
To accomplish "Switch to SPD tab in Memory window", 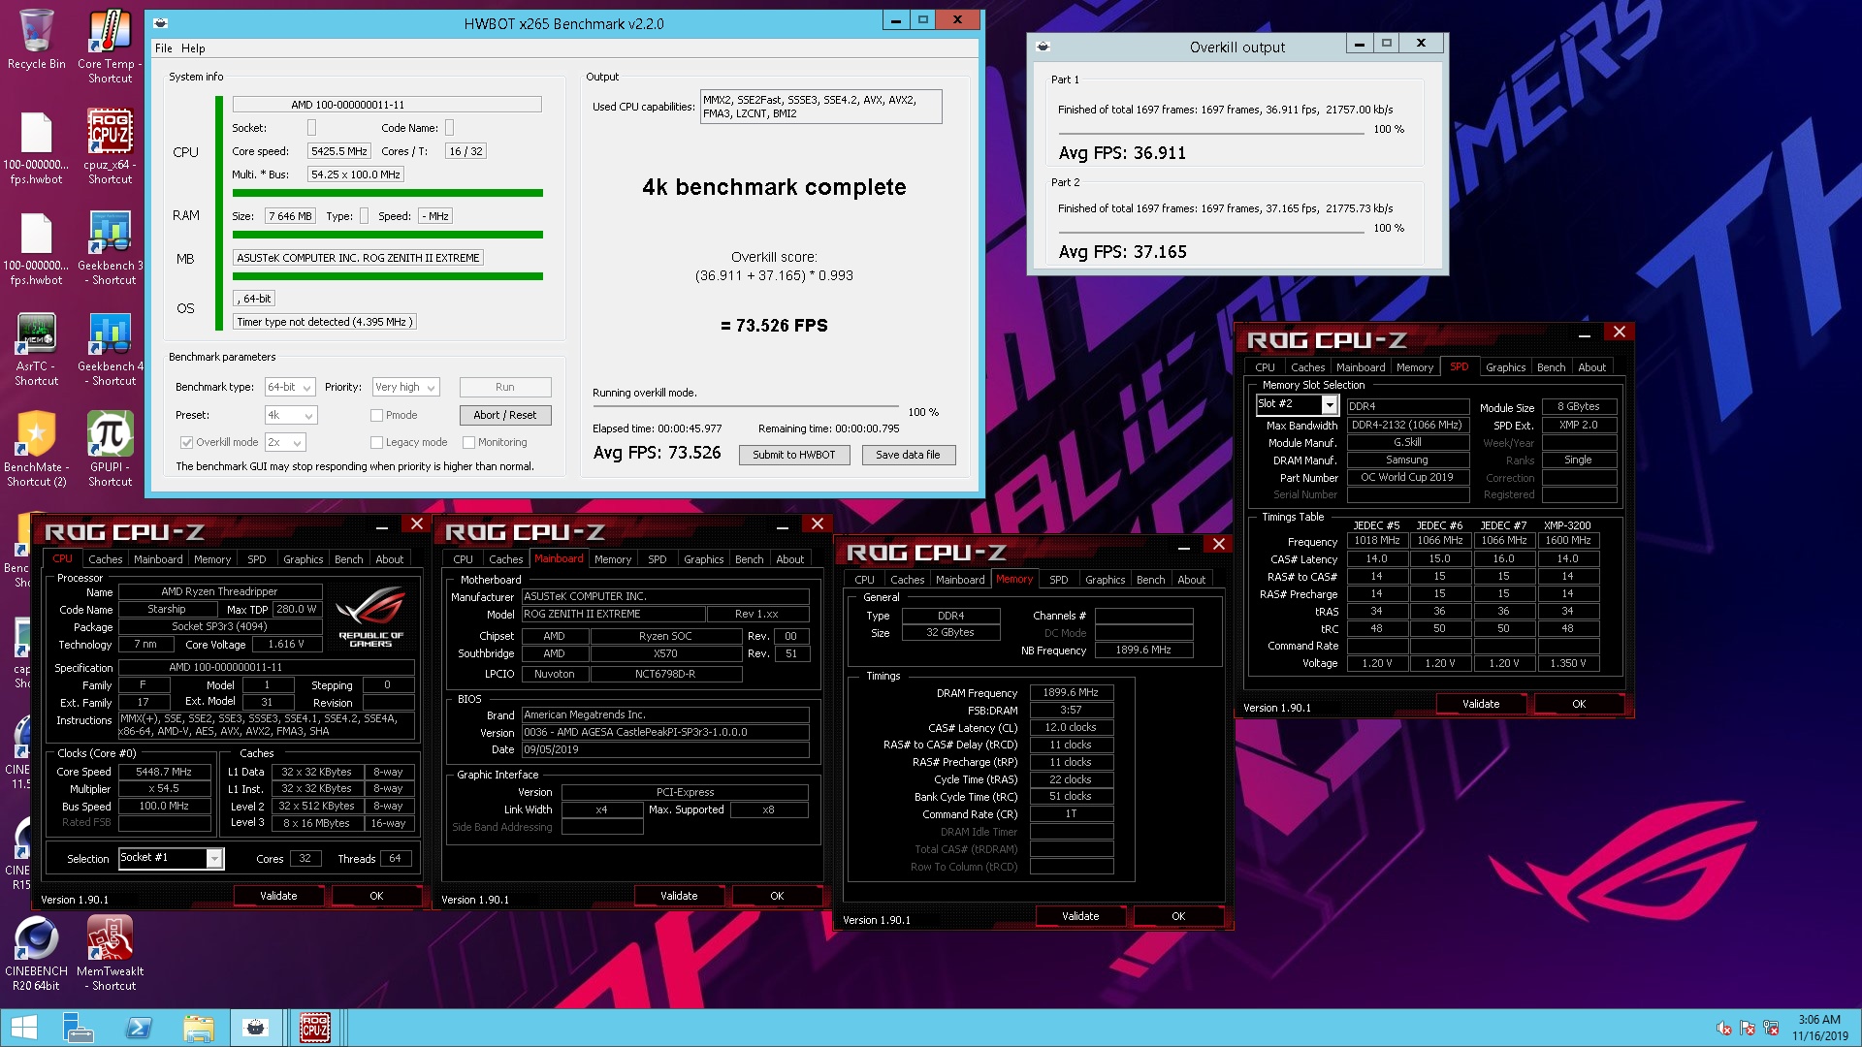I will pos(1058,580).
